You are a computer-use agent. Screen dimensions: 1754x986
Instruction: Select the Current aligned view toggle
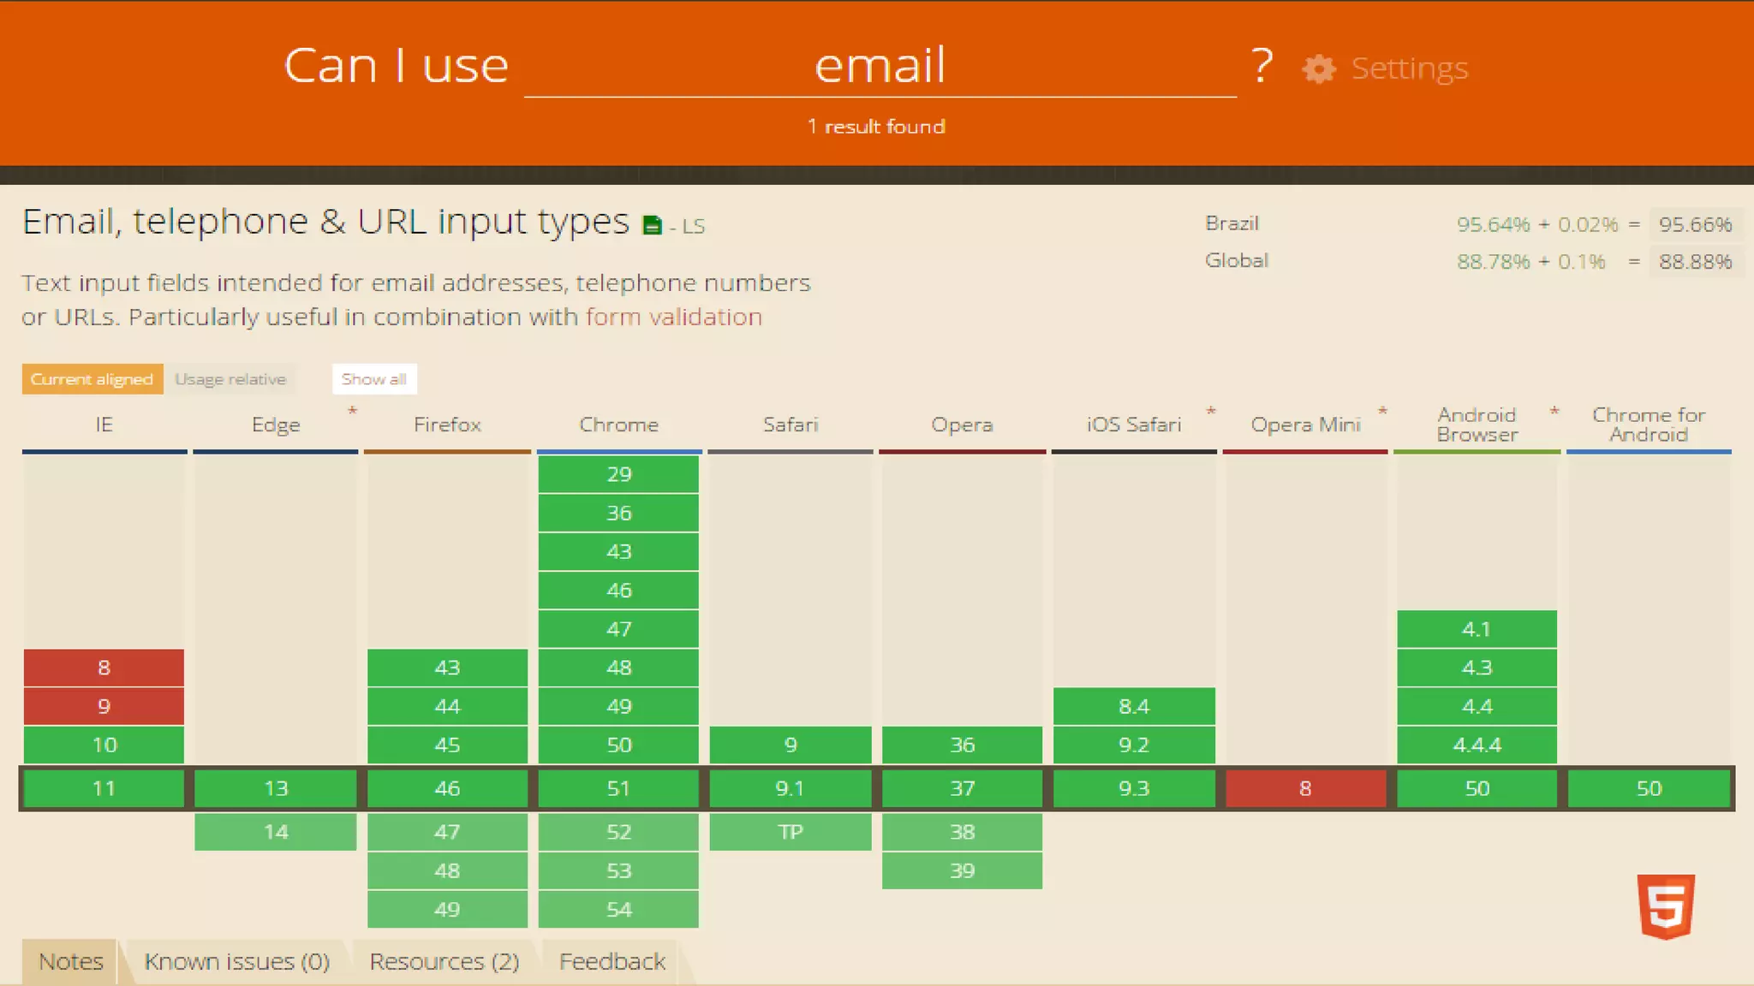(x=92, y=379)
